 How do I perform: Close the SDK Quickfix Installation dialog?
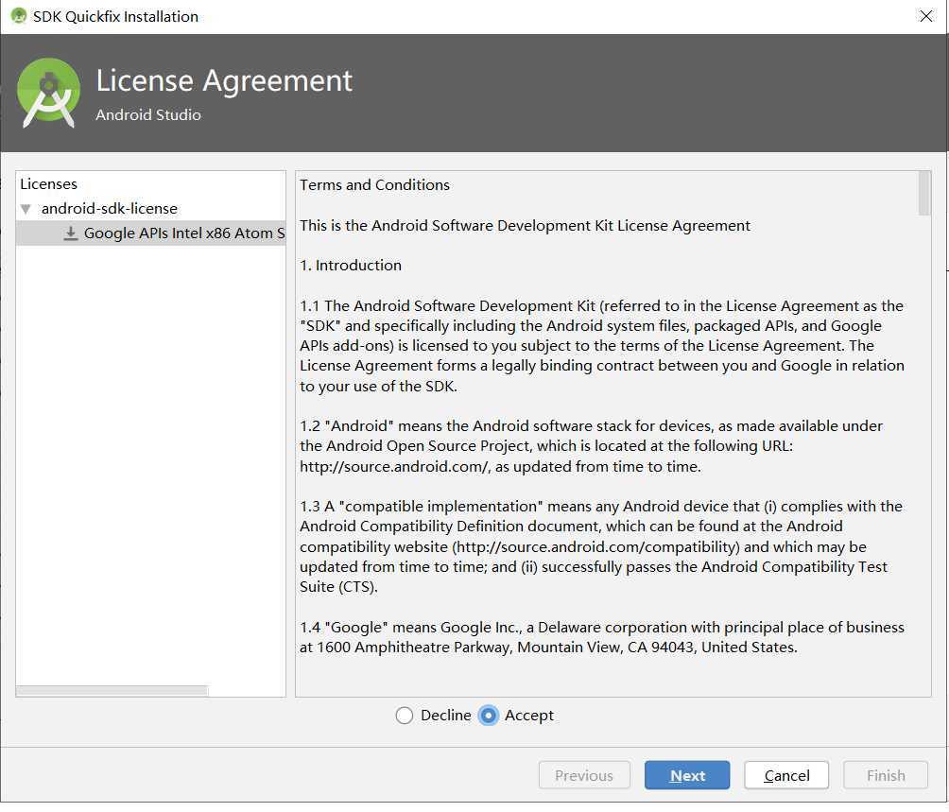click(x=926, y=16)
